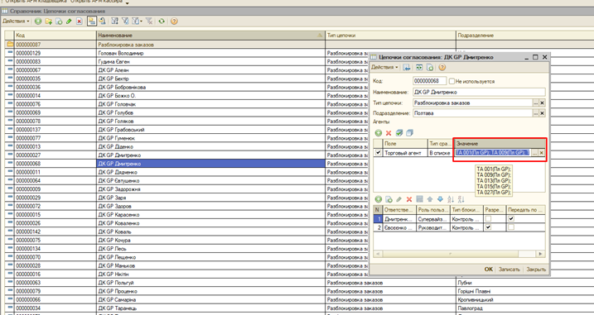Refresh the list with green arrows icon
Image resolution: width=594 pixels, height=315 pixels.
[162, 21]
